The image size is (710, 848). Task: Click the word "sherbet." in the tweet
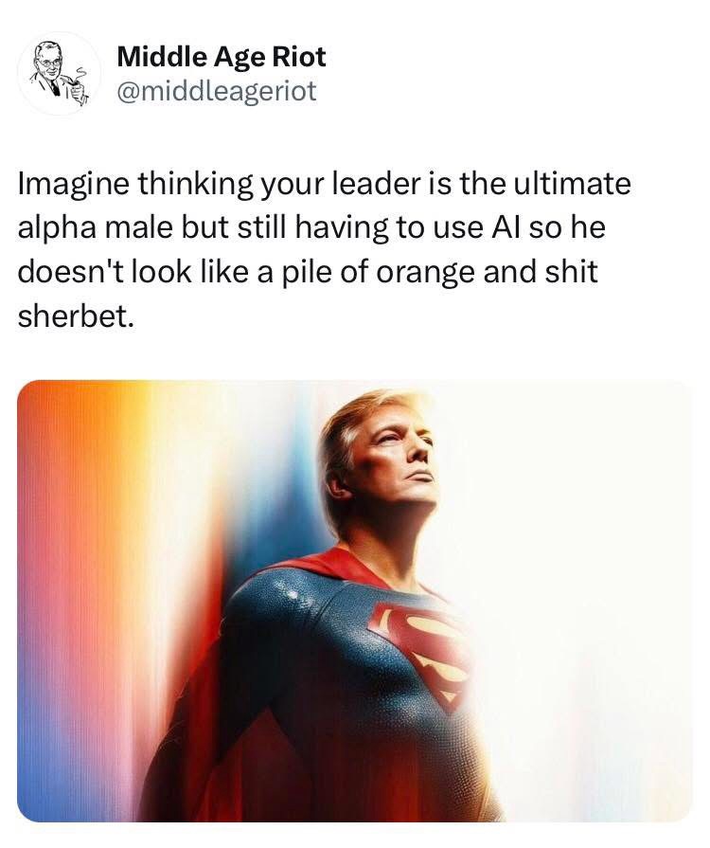point(75,316)
